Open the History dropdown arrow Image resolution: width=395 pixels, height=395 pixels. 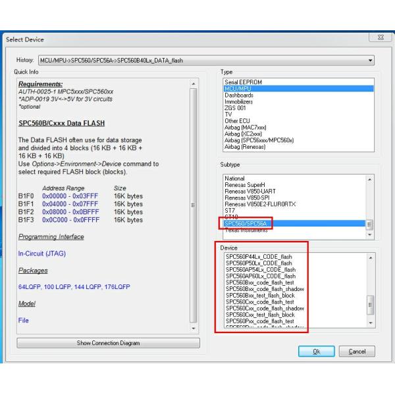click(370, 61)
